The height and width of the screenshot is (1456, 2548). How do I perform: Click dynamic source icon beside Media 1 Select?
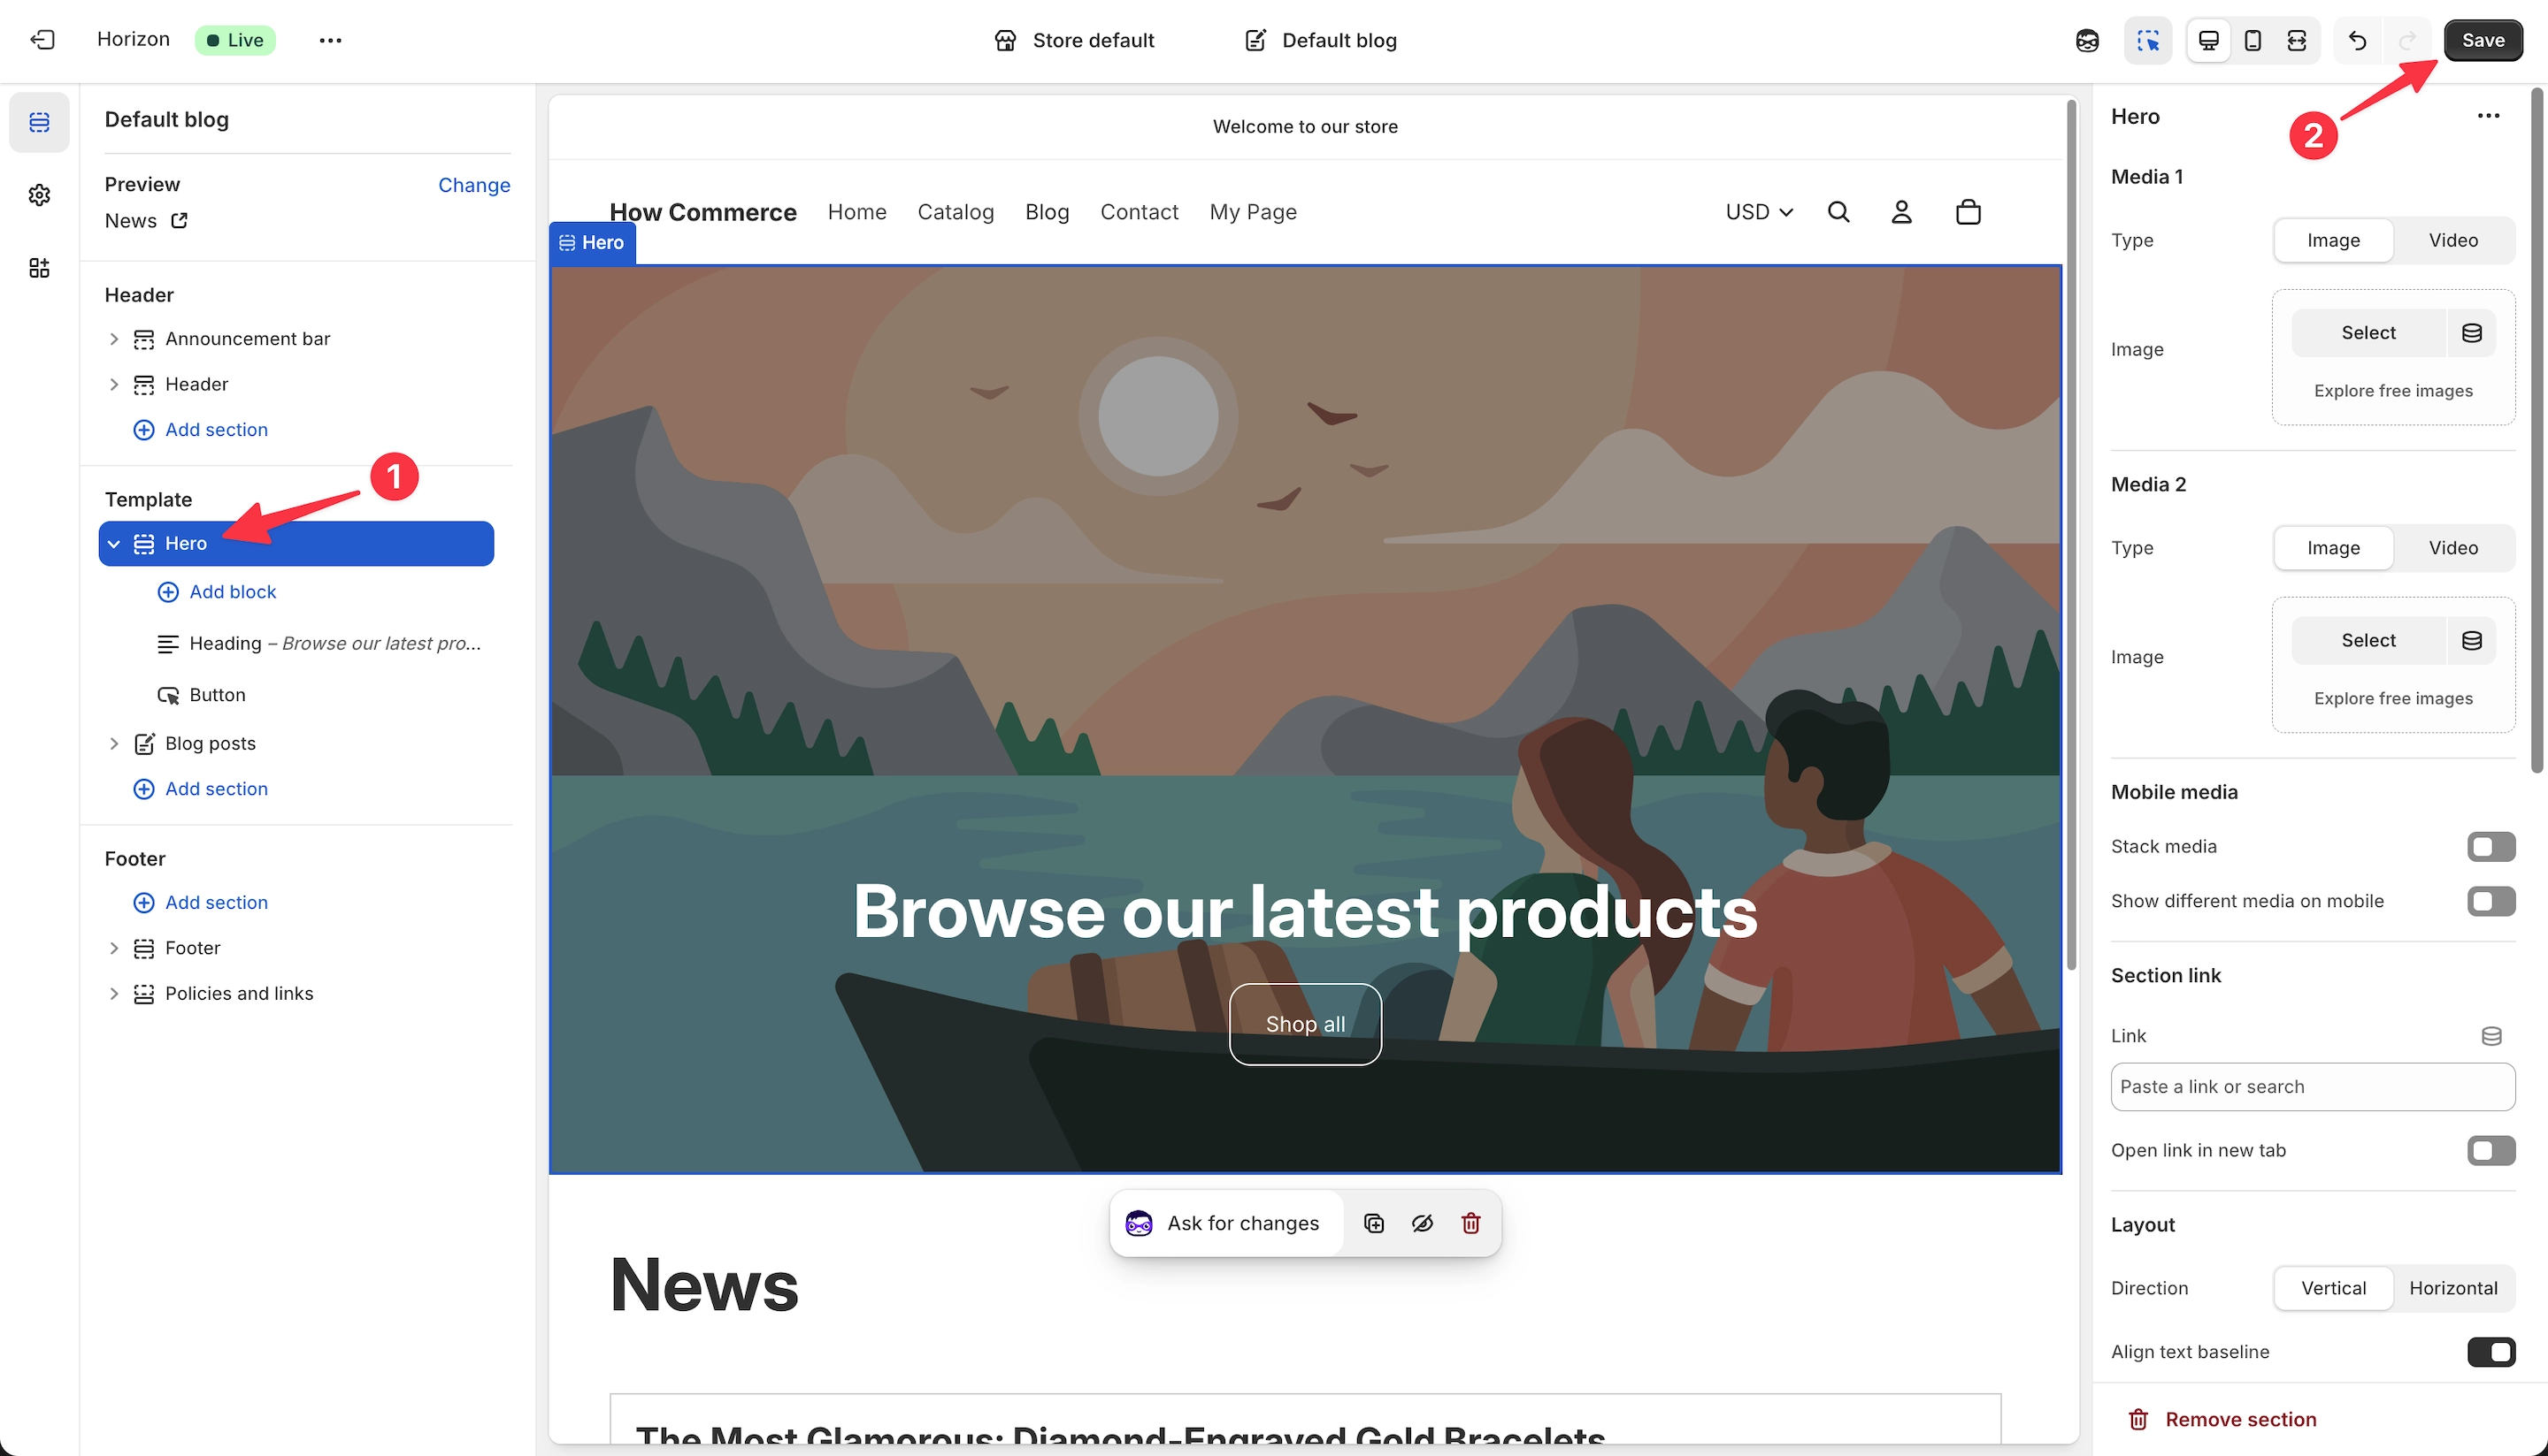(x=2471, y=333)
